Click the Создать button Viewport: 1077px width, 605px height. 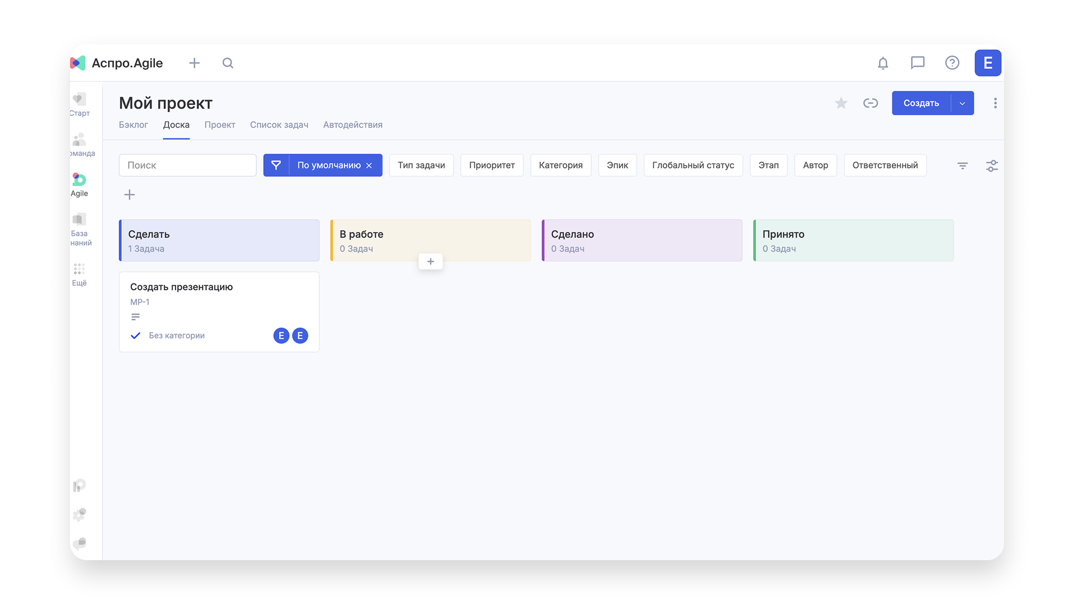point(920,104)
